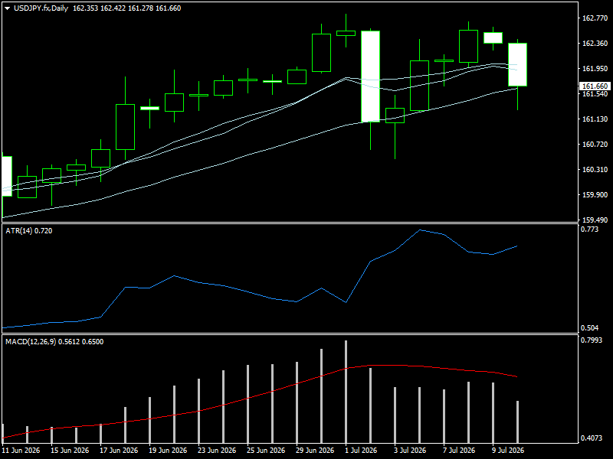Click price scale value 162.770

point(595,18)
